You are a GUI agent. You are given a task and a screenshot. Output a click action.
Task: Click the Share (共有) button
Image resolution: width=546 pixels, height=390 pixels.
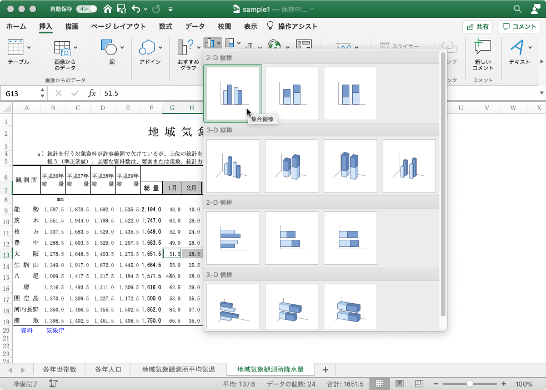[477, 27]
